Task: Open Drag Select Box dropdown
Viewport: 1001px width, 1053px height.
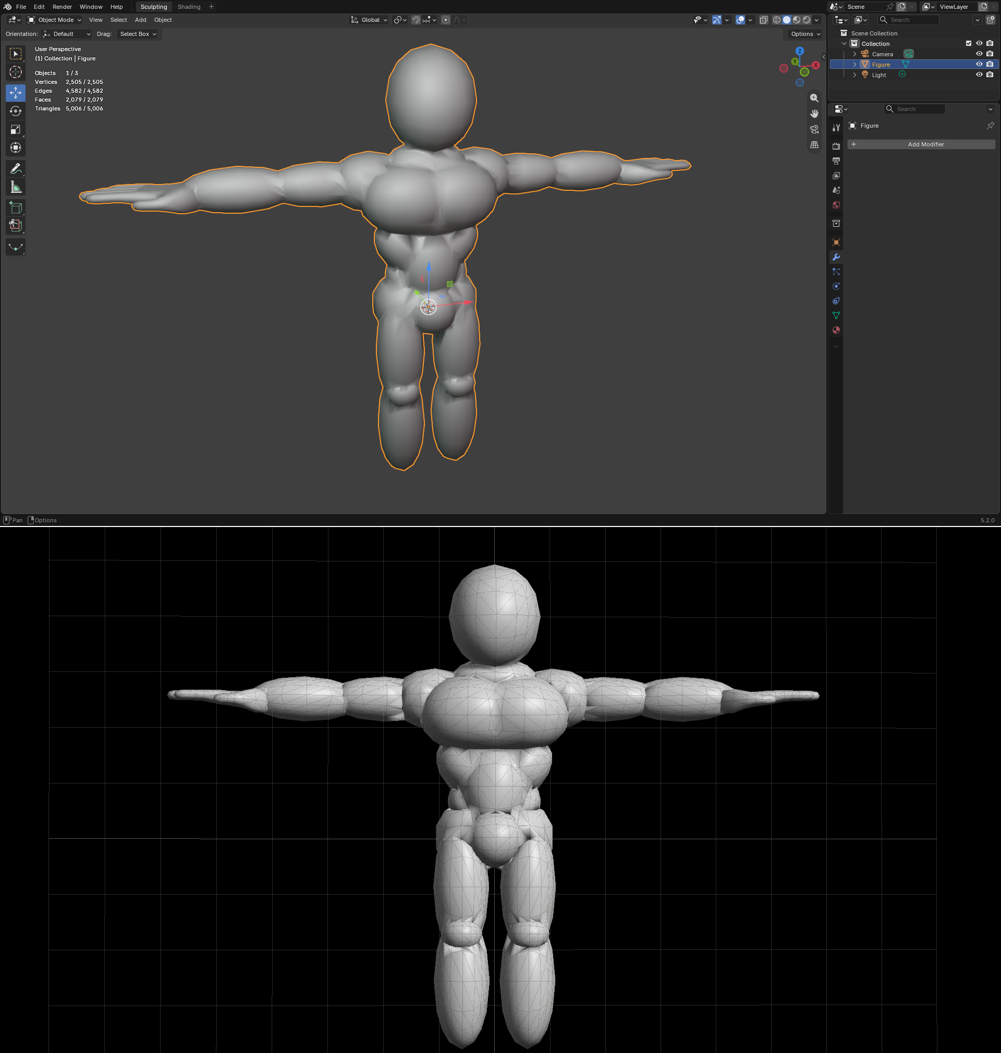Action: pyautogui.click(x=138, y=34)
